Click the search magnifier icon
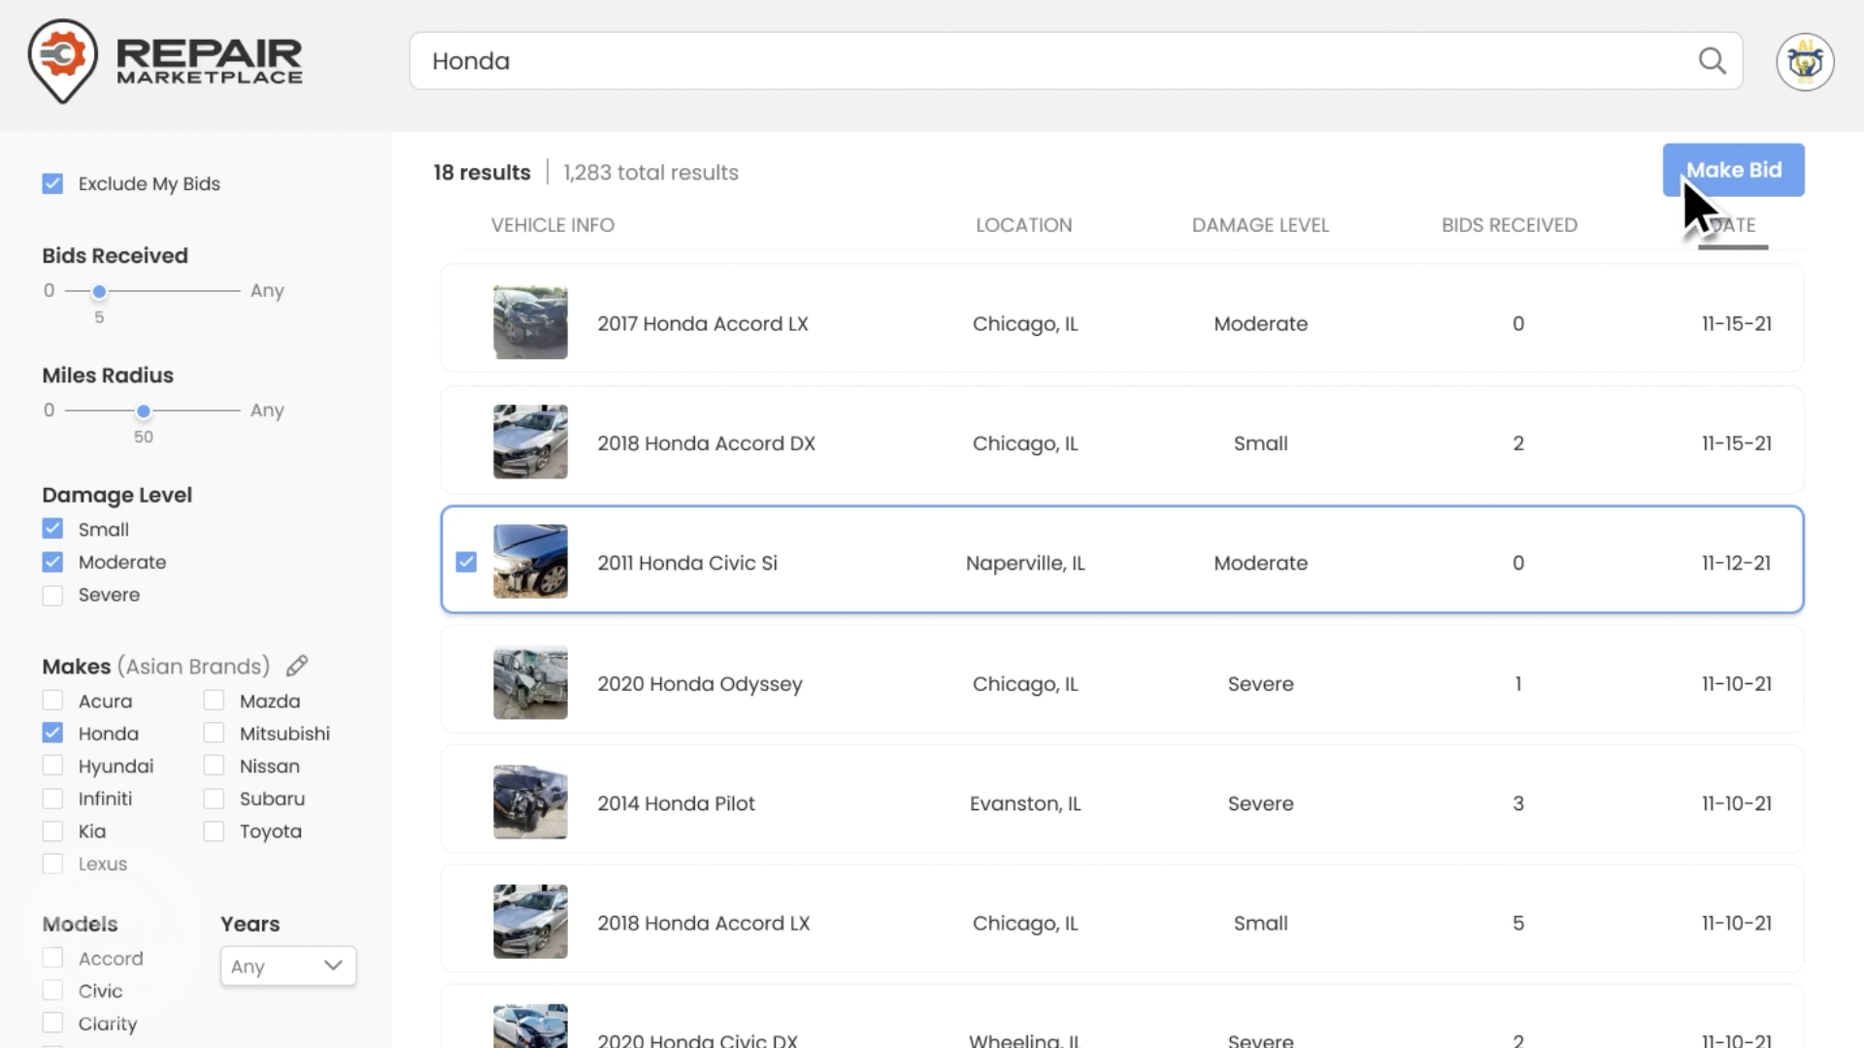The image size is (1864, 1048). pyautogui.click(x=1713, y=61)
